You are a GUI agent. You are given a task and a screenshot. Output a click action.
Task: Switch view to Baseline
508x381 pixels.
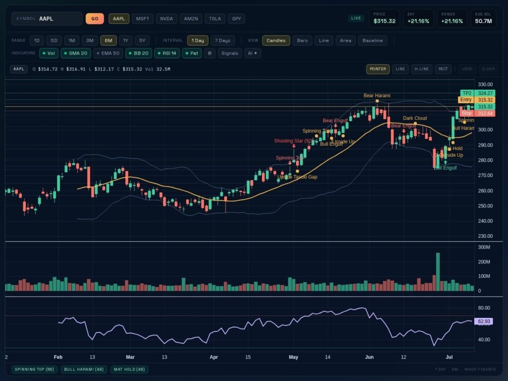pyautogui.click(x=373, y=41)
